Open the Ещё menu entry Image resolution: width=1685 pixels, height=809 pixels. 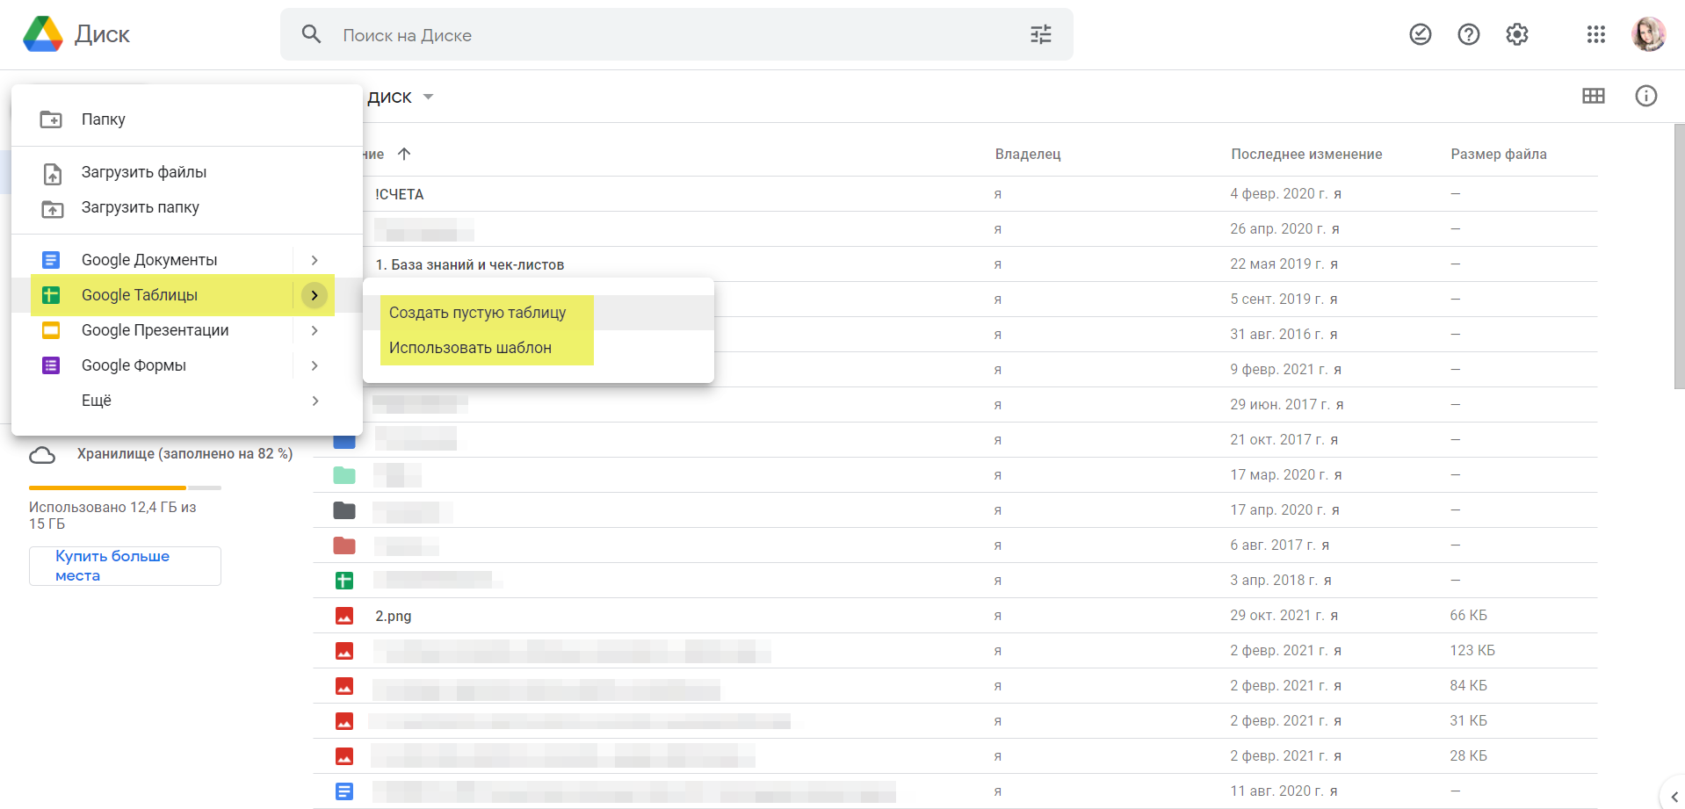point(187,401)
